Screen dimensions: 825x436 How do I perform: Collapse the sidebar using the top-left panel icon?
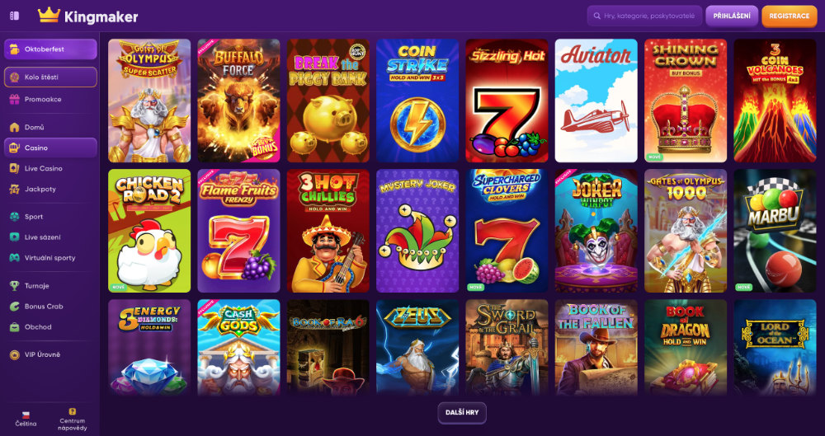point(15,16)
